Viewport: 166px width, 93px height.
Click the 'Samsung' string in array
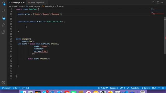(55, 14)
